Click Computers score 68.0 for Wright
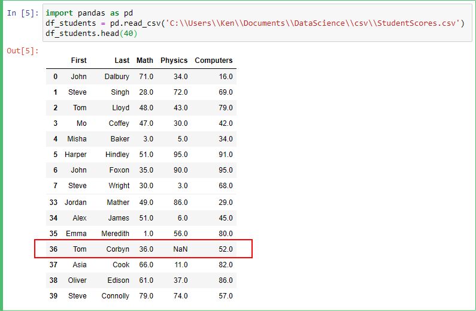The image size is (476, 311). pos(226,186)
